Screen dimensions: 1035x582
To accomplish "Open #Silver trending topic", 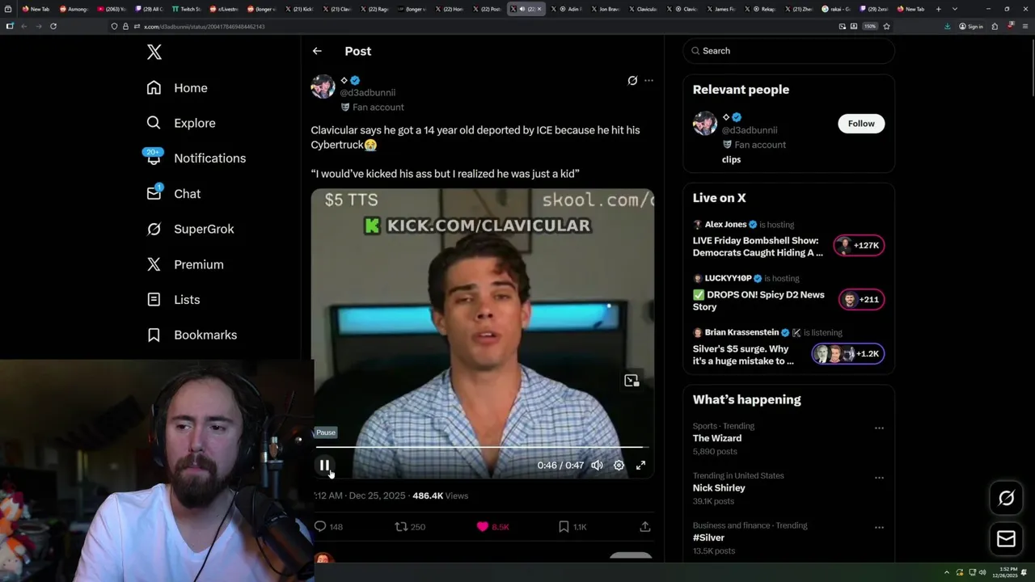I will 708,538.
